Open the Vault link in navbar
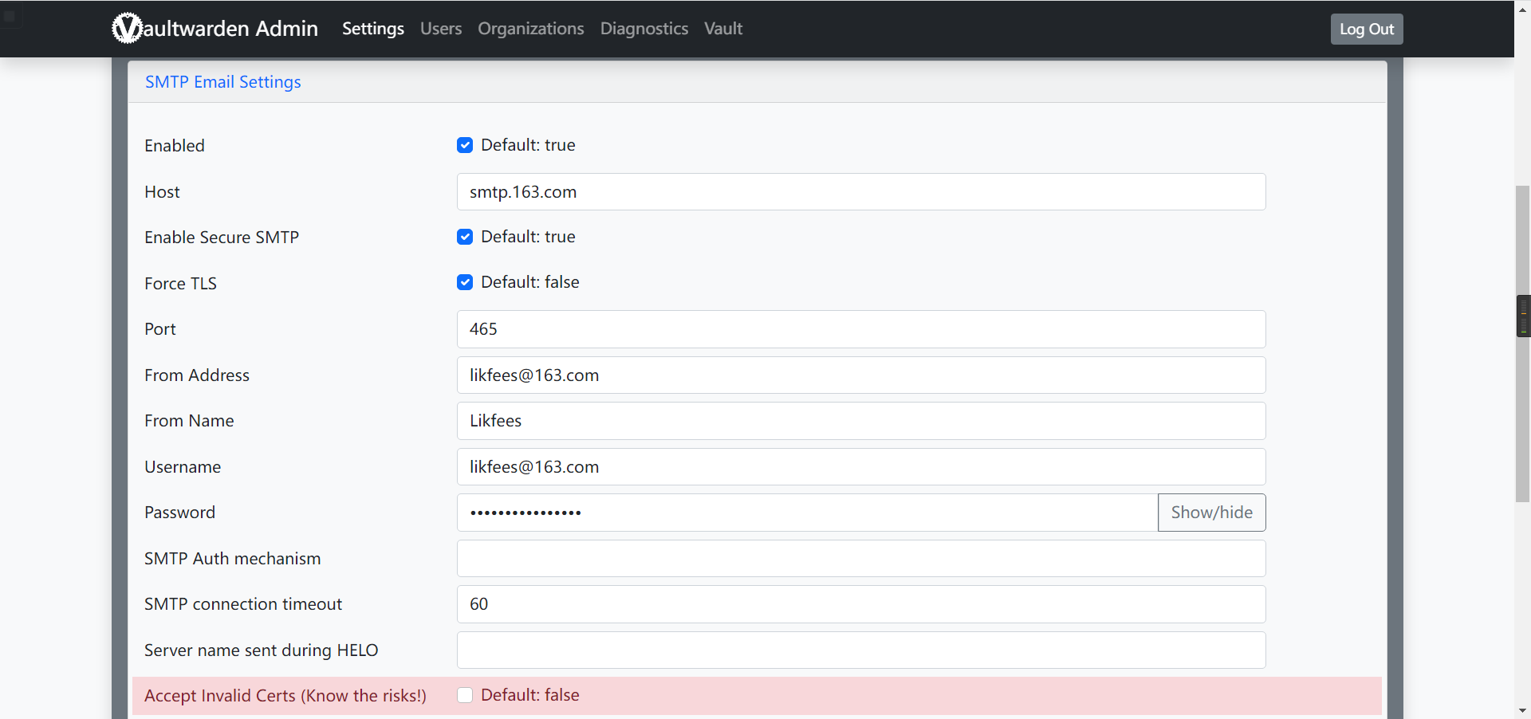 pyautogui.click(x=722, y=29)
